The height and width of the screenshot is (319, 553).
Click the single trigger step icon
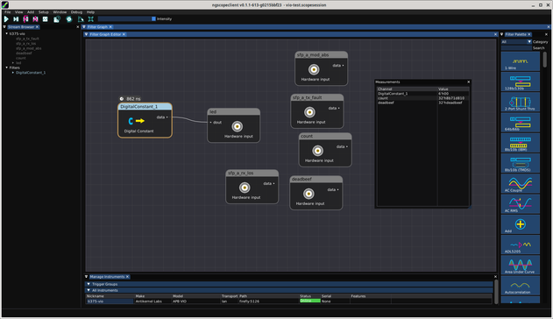16,19
